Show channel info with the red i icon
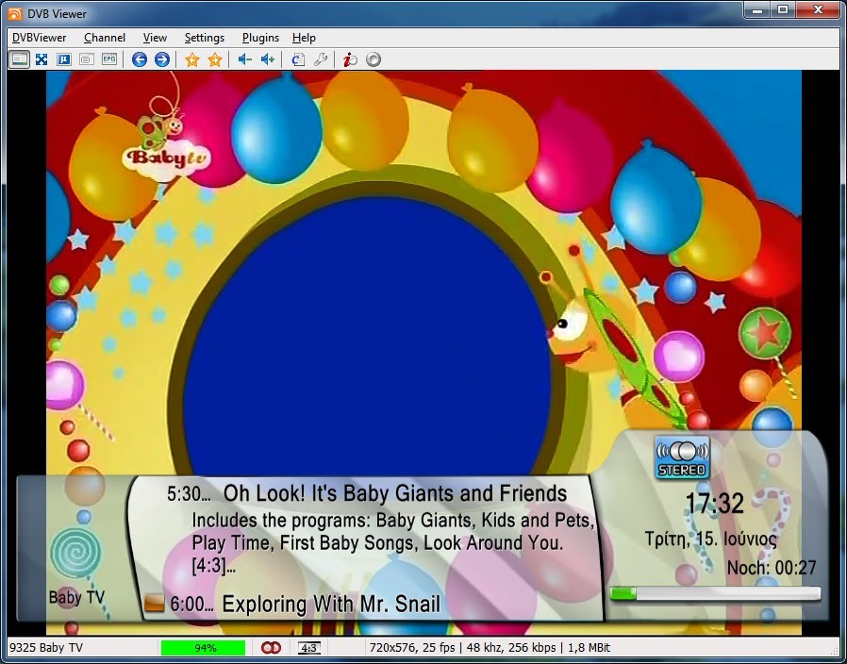The width and height of the screenshot is (847, 664). tap(350, 59)
